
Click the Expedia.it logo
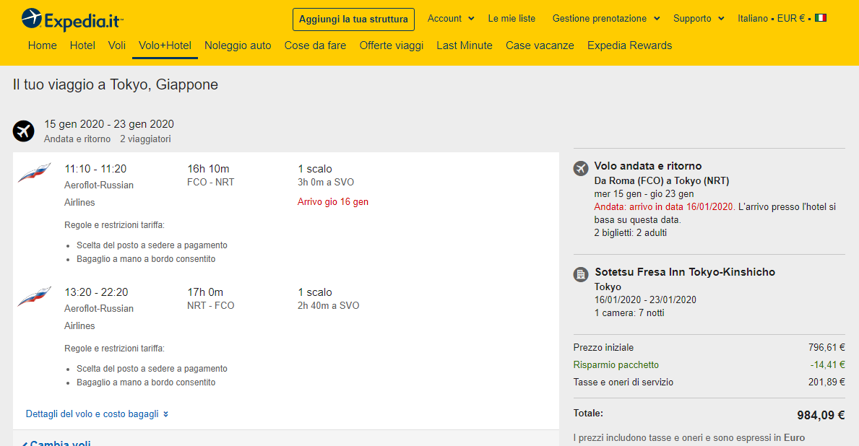coord(72,19)
